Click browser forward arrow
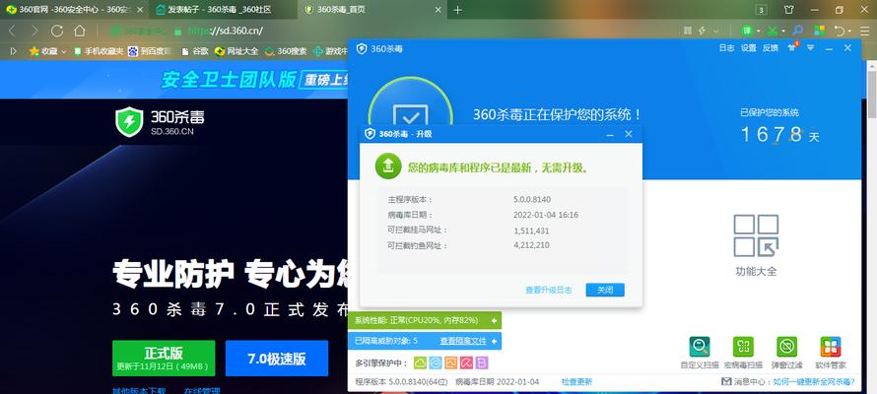 (34, 31)
